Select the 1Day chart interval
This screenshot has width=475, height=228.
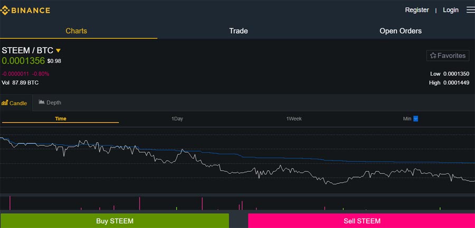point(177,118)
